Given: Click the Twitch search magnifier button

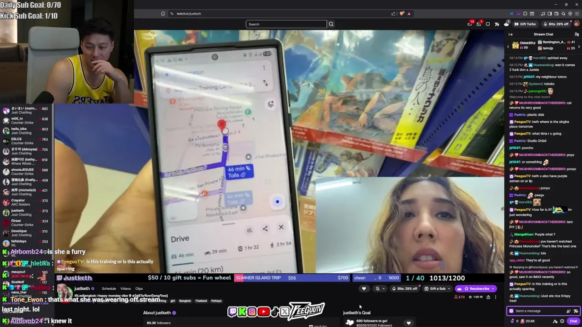Looking at the screenshot, I should coord(331,24).
